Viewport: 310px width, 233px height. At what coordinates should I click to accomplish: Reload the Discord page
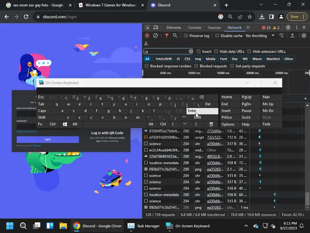click(26, 17)
